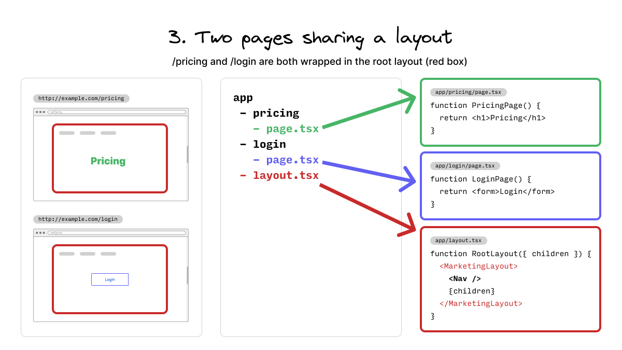
Task: Collapse the pricing folder in the app tree
Action: [x=276, y=113]
